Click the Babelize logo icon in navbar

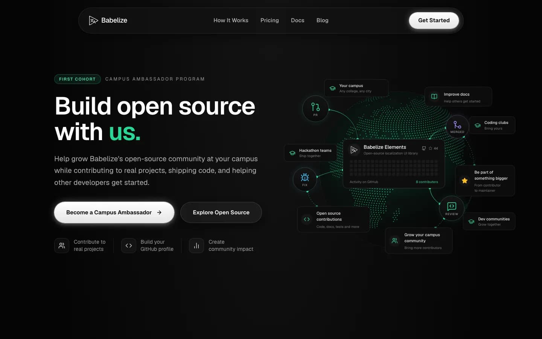click(x=93, y=20)
